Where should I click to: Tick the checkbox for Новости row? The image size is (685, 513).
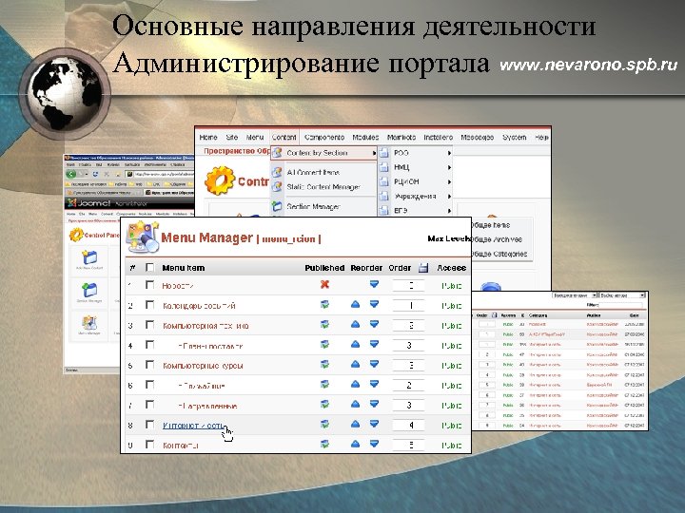150,285
